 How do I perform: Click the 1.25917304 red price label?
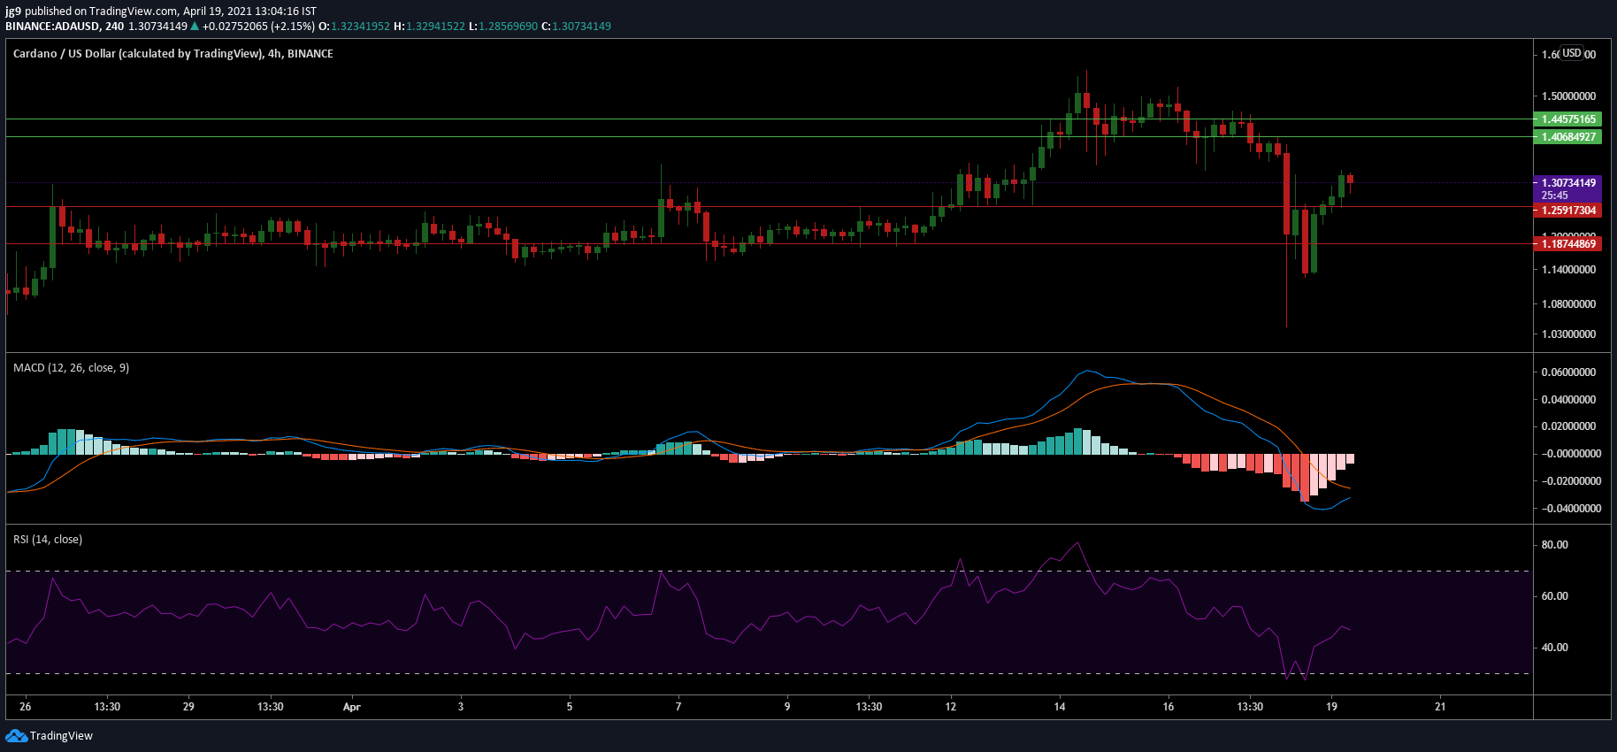1568,211
